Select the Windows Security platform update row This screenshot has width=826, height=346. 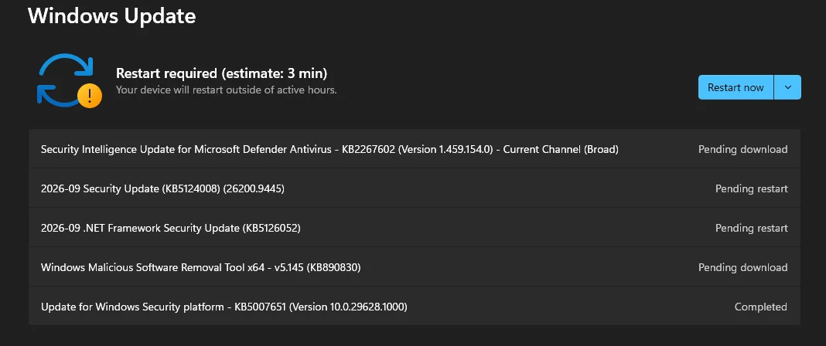pyautogui.click(x=415, y=306)
